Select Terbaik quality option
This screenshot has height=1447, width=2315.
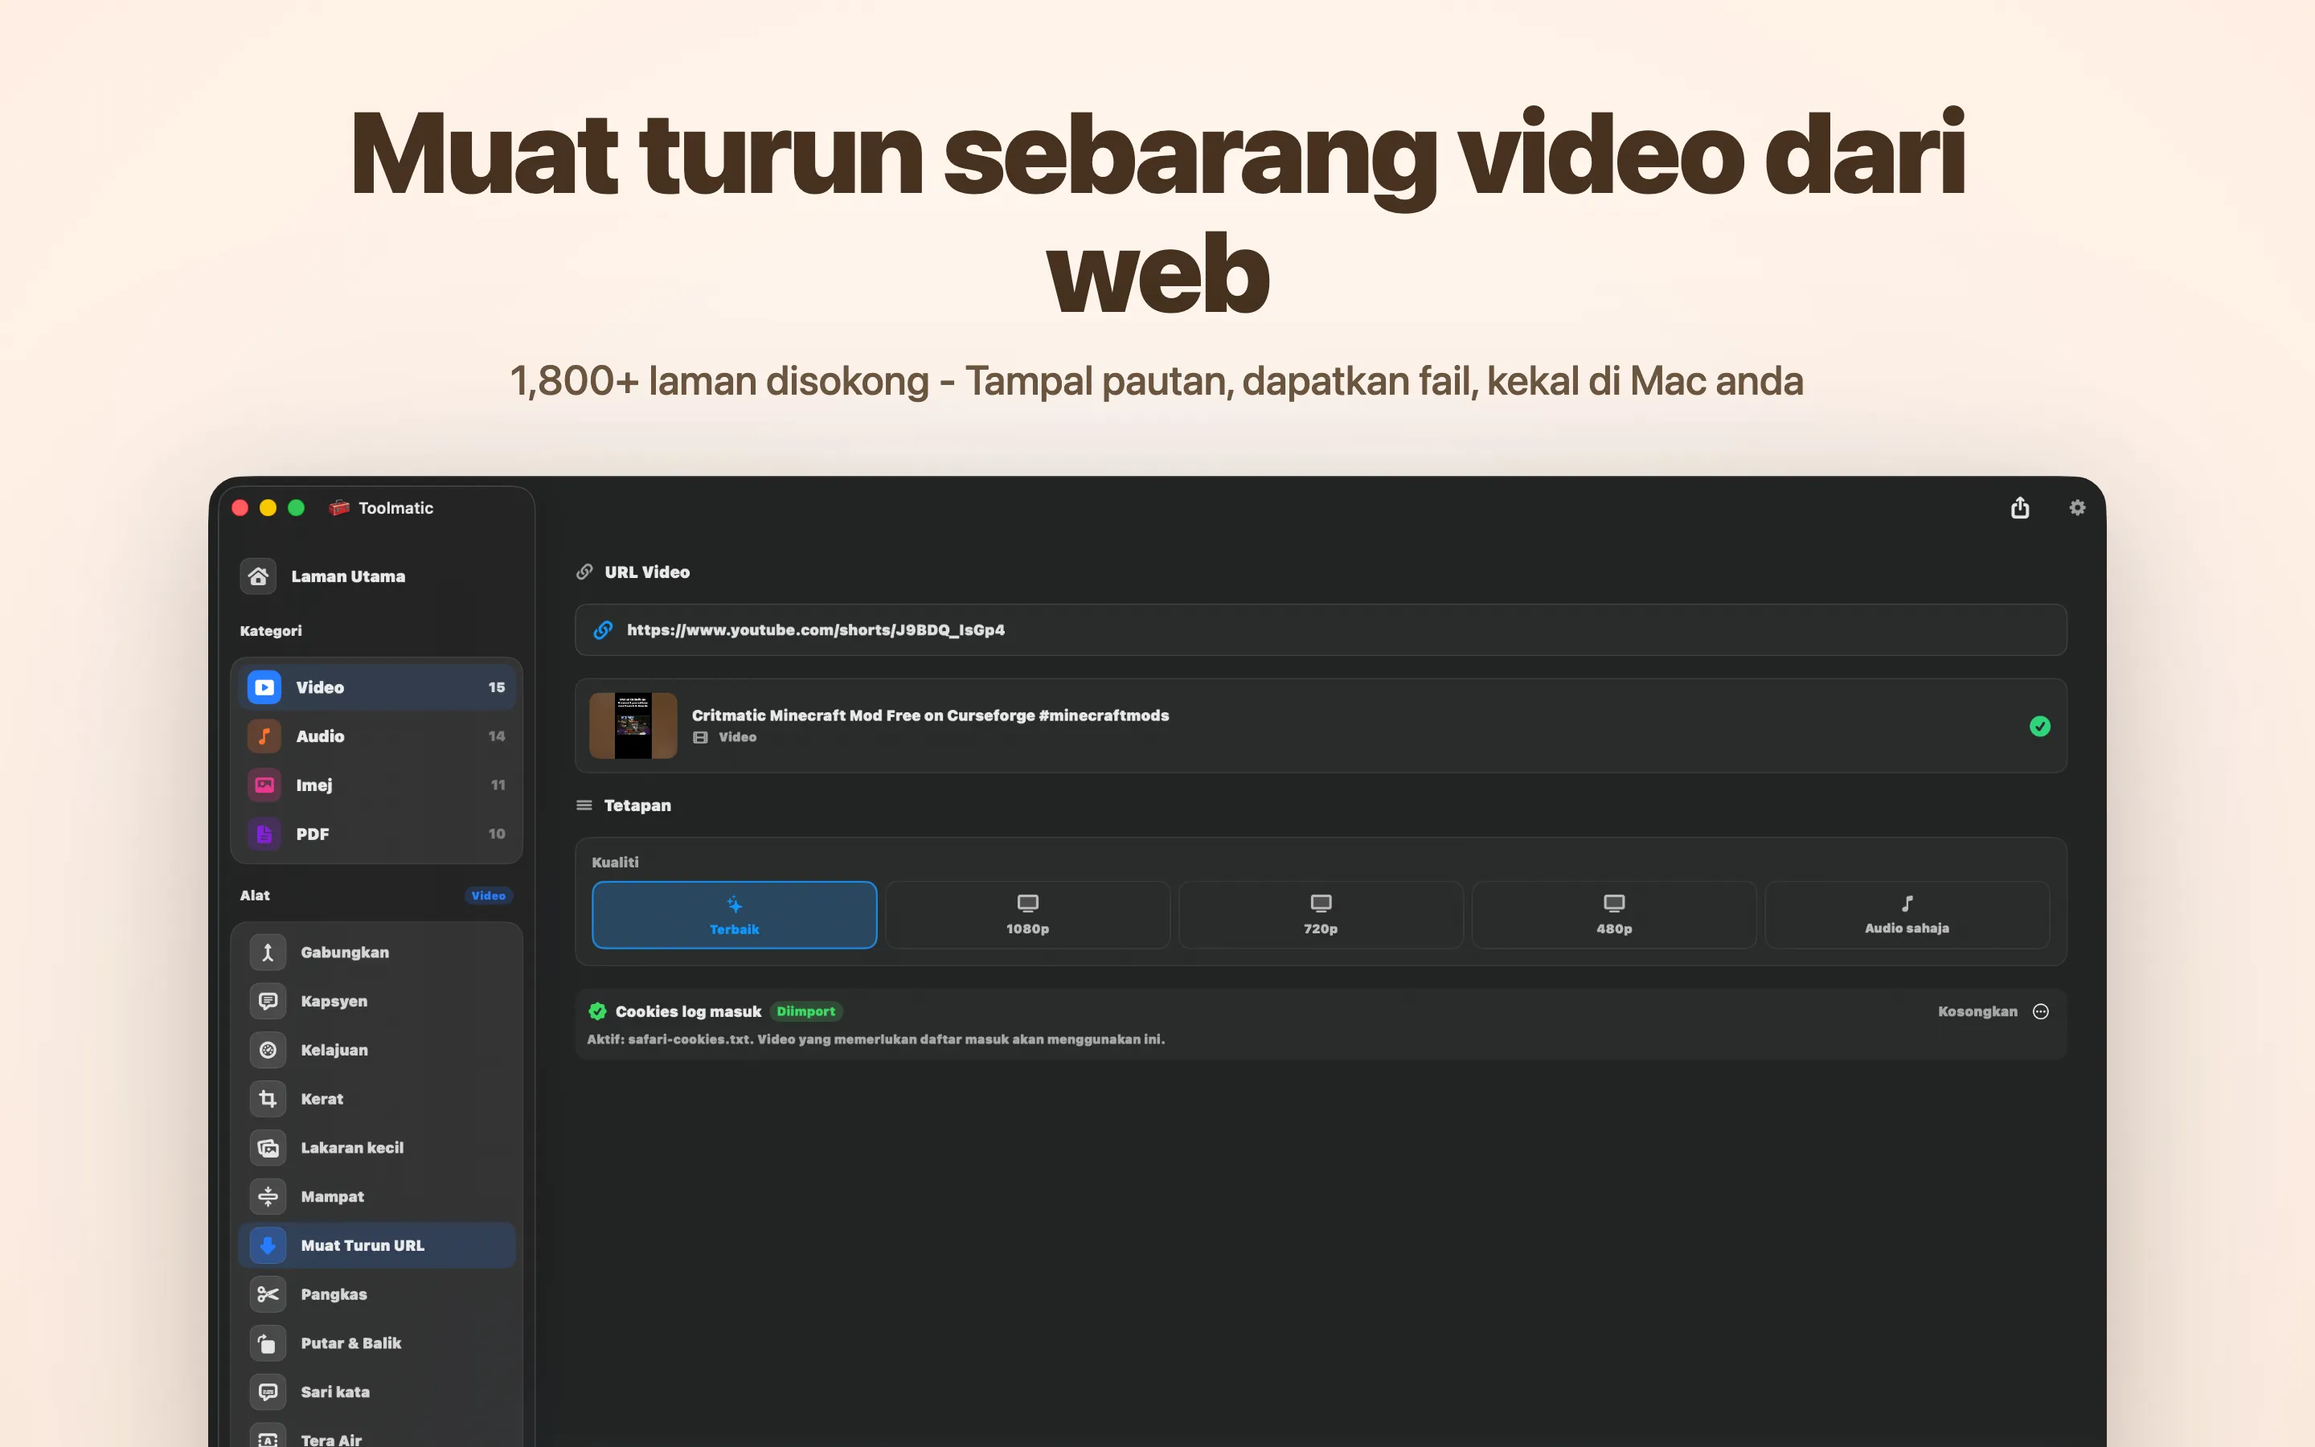point(734,915)
